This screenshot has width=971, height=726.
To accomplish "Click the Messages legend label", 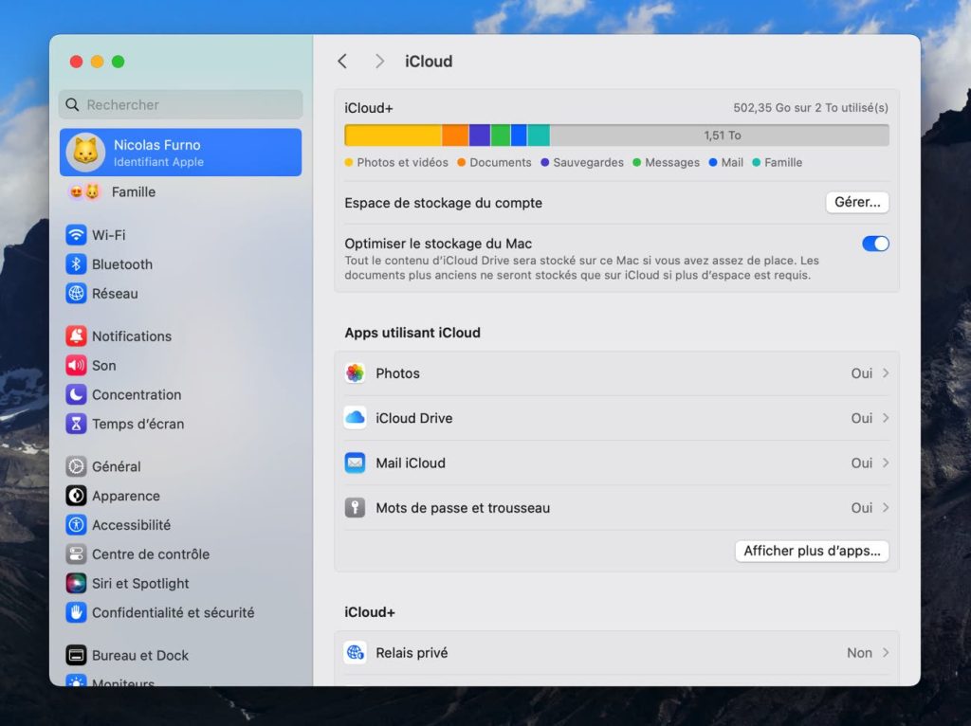I will pyautogui.click(x=672, y=162).
